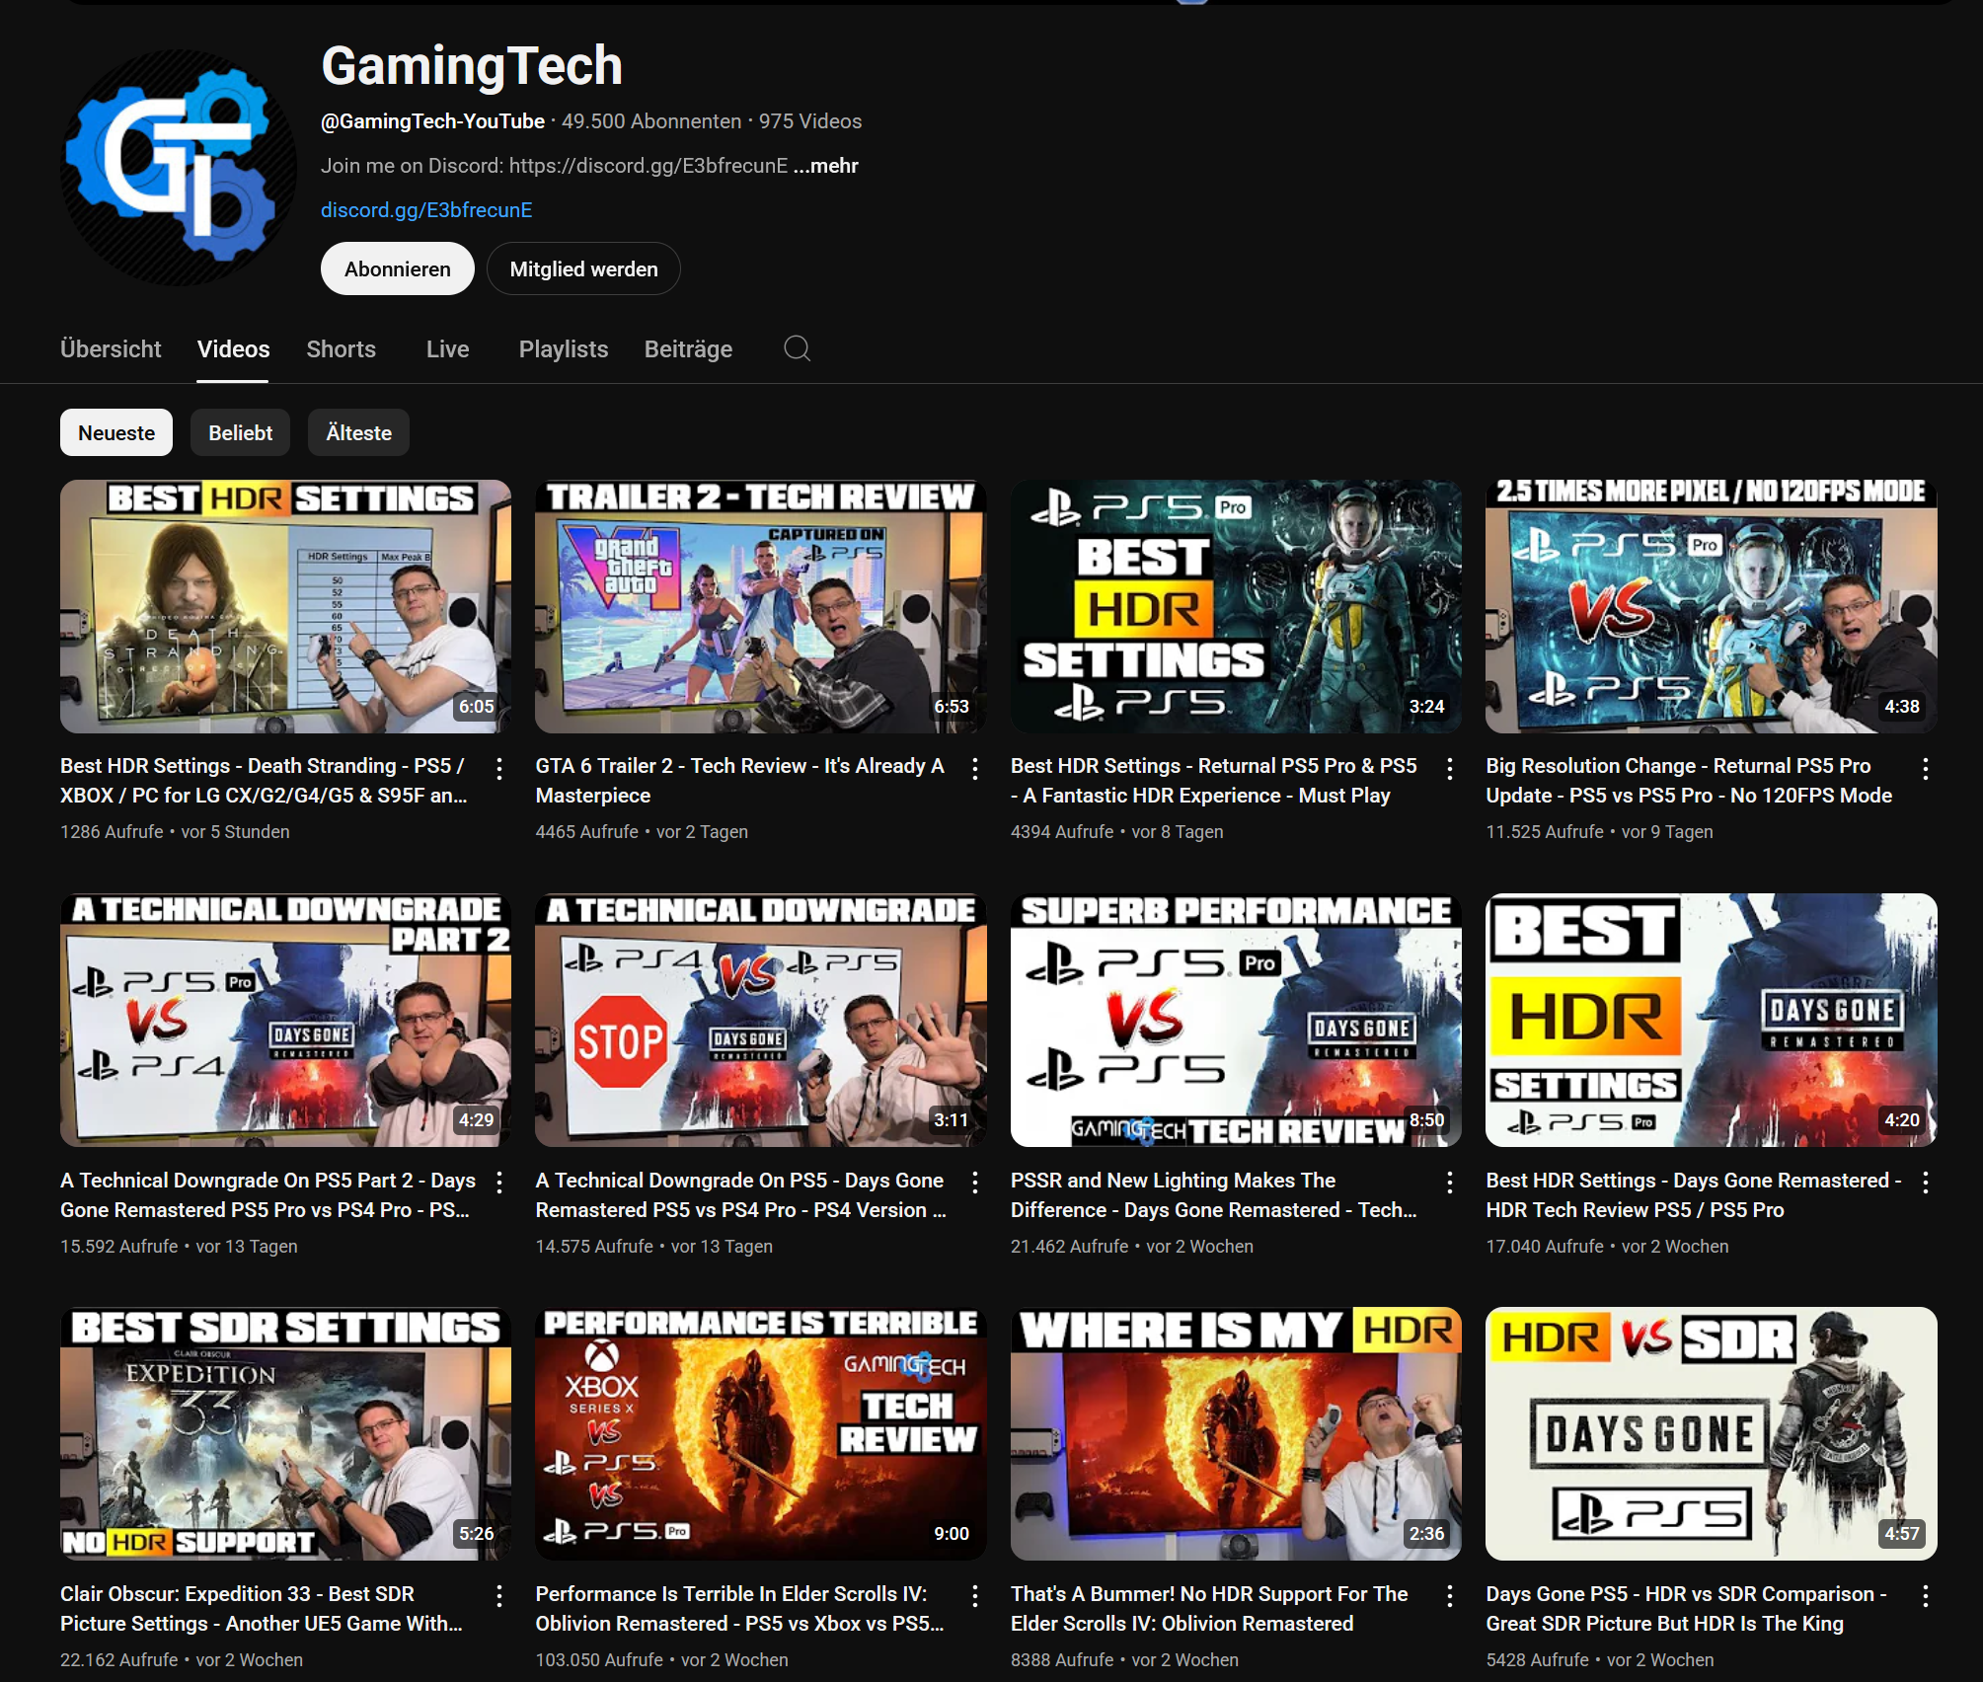
Task: Open the discord.gg/E3bfrecunE link
Action: pos(426,210)
